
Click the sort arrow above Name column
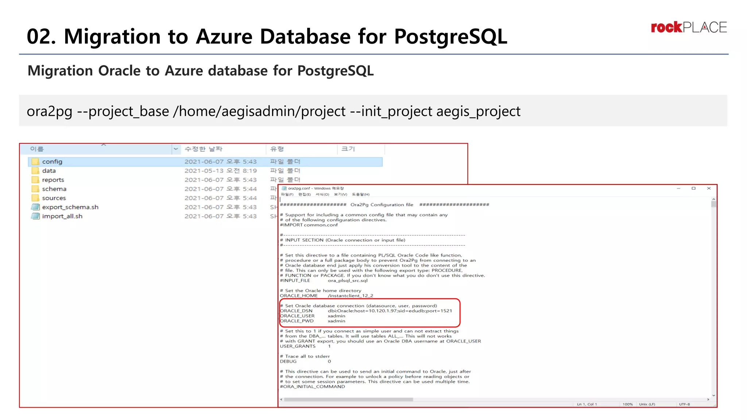coord(104,145)
